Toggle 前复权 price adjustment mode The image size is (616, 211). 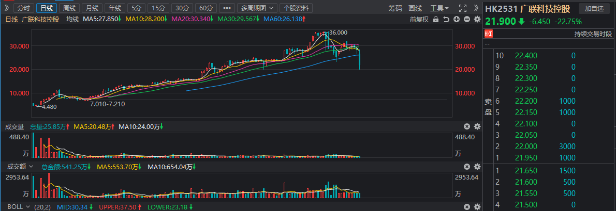419,20
